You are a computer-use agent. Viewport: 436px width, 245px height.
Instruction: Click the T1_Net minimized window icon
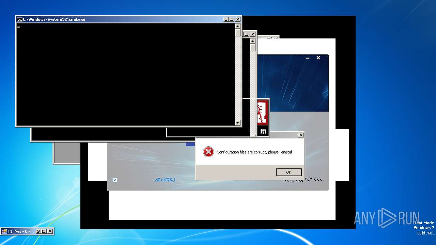[x=4, y=231]
